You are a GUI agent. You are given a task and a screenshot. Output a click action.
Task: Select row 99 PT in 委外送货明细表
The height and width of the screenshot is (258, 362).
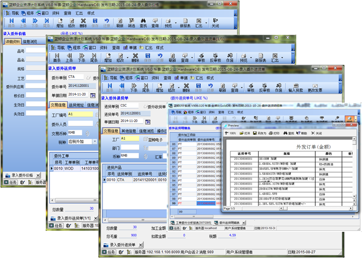(195, 203)
